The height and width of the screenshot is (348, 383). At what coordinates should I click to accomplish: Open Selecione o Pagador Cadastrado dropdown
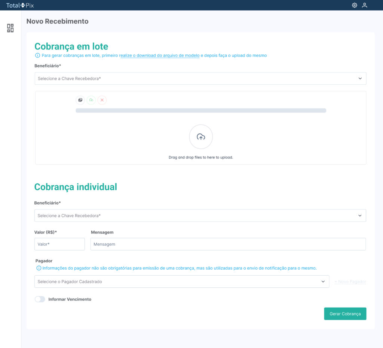[182, 282]
